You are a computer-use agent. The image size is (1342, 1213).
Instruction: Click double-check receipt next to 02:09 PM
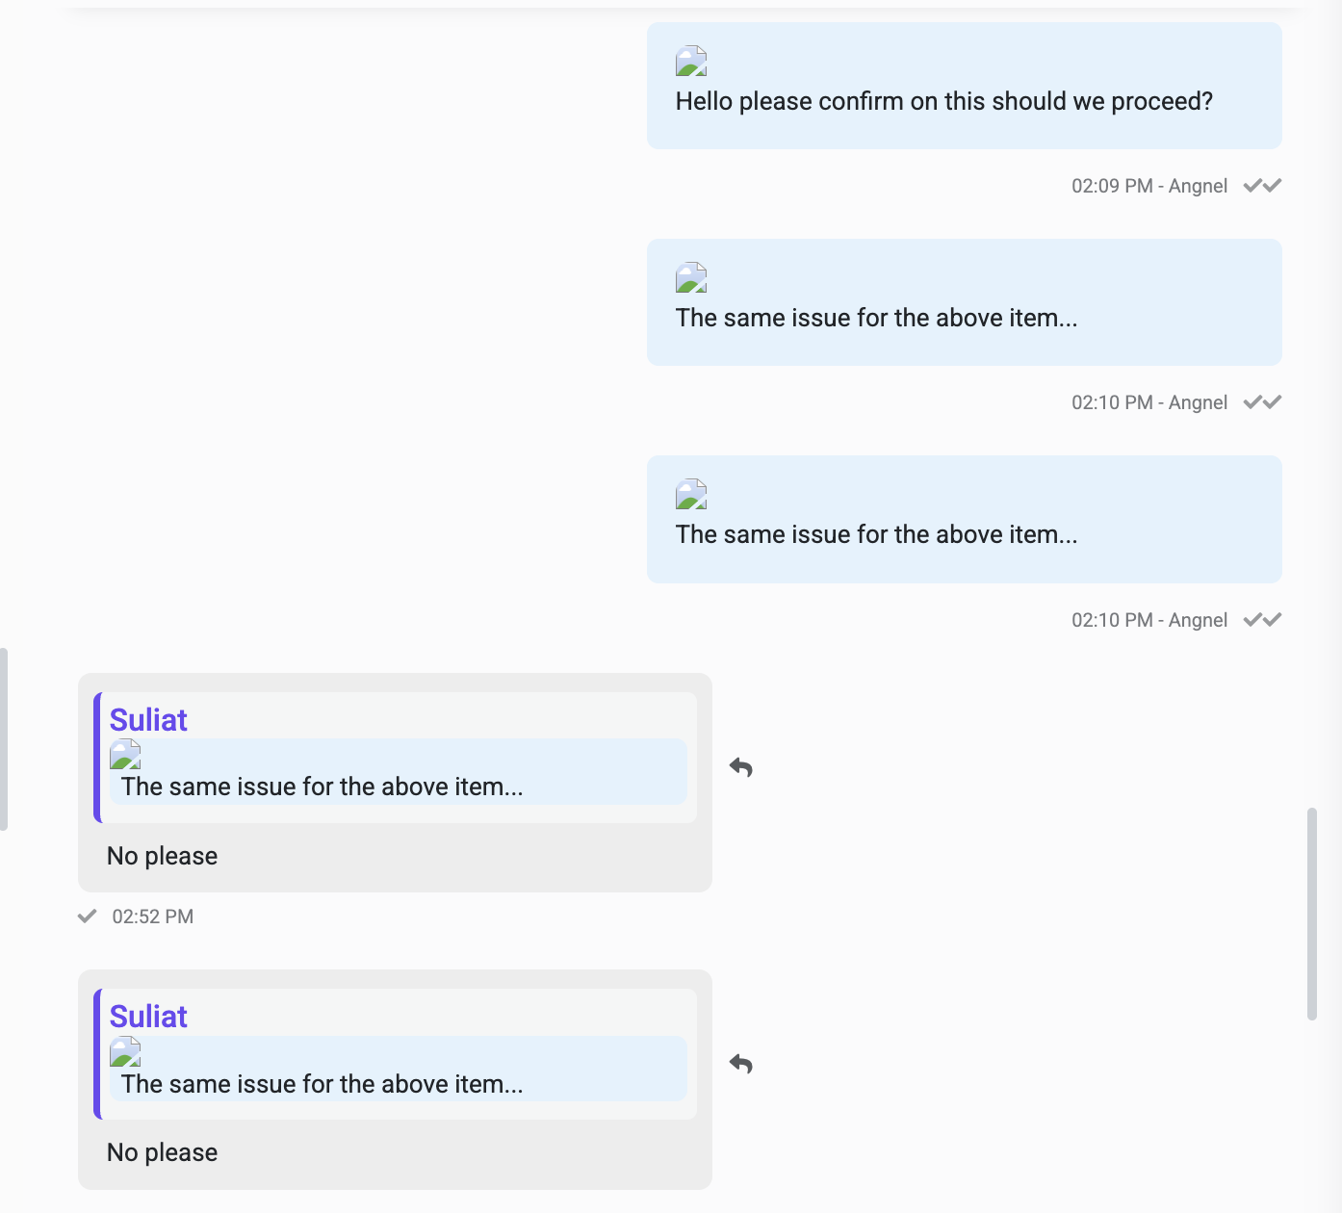(x=1262, y=186)
